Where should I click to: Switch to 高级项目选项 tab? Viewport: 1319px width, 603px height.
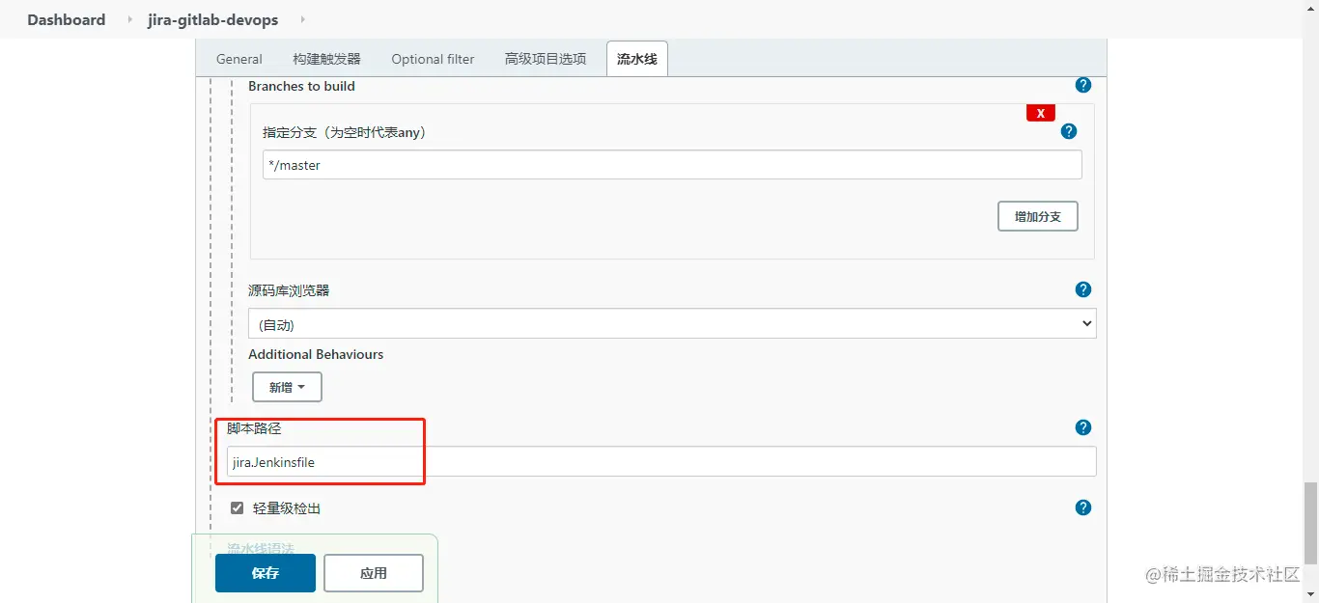(x=546, y=59)
